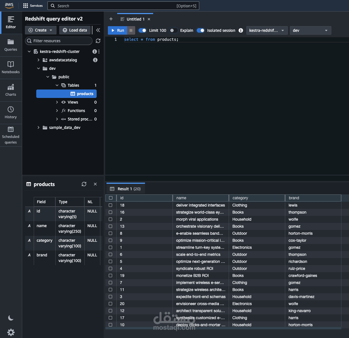Run the current query
349x338 pixels.
point(118,30)
